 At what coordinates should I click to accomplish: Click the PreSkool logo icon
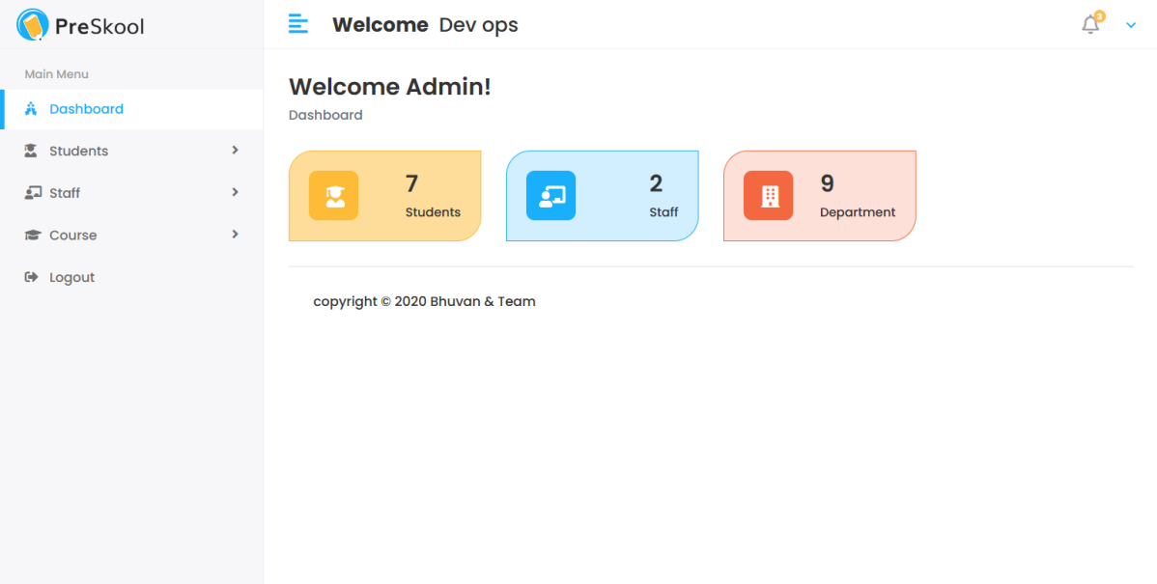pyautogui.click(x=32, y=25)
